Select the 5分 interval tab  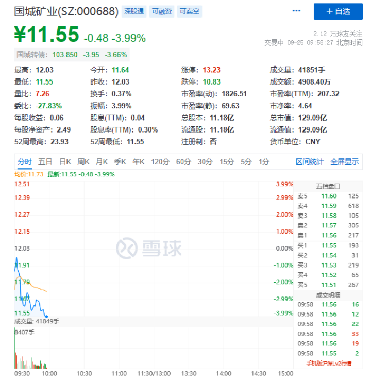pyautogui.click(x=246, y=162)
